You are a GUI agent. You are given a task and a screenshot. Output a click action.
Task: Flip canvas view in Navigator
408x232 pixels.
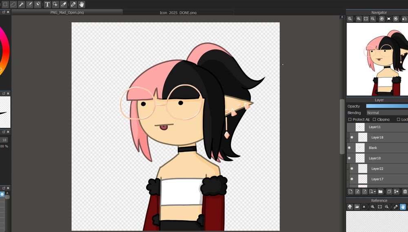pyautogui.click(x=404, y=19)
